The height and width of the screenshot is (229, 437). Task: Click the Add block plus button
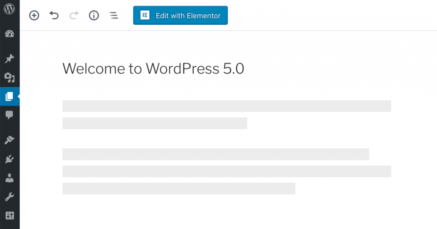34,16
